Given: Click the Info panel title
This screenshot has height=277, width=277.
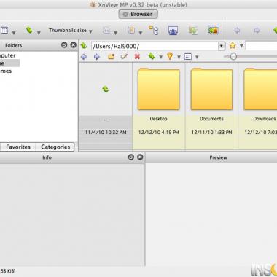Looking at the screenshot, I should [47, 157].
